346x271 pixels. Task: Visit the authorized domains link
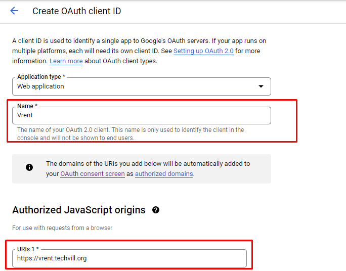point(164,173)
